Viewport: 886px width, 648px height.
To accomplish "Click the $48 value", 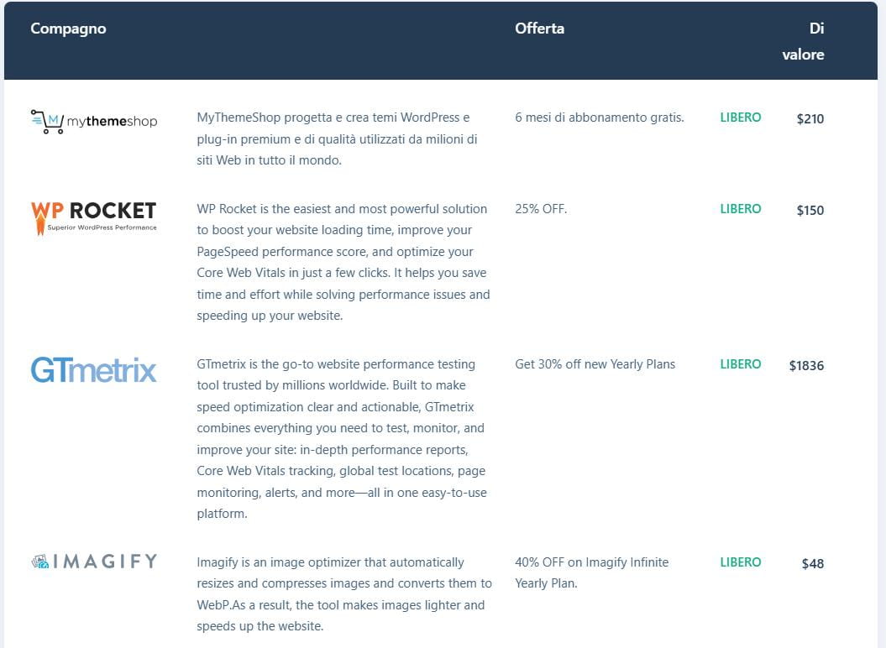I will click(x=812, y=564).
